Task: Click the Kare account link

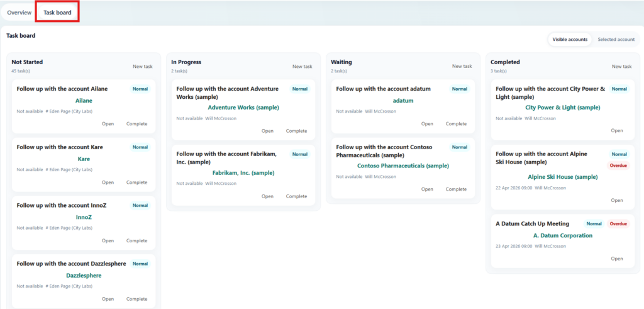Action: tap(84, 159)
